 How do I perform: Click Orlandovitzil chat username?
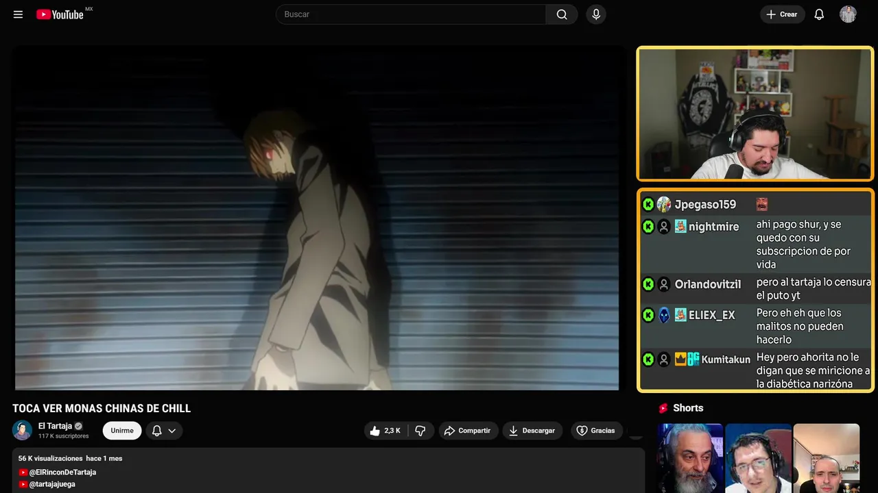tap(708, 284)
